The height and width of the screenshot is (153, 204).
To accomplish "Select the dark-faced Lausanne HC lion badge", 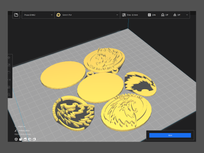I will pyautogui.click(x=74, y=113).
